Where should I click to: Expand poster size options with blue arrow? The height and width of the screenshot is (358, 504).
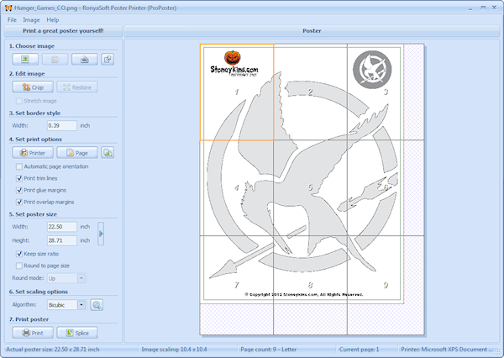[x=101, y=234]
